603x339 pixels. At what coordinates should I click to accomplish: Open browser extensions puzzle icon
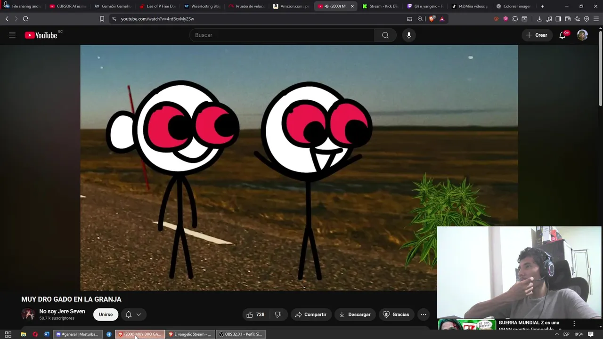(x=515, y=19)
